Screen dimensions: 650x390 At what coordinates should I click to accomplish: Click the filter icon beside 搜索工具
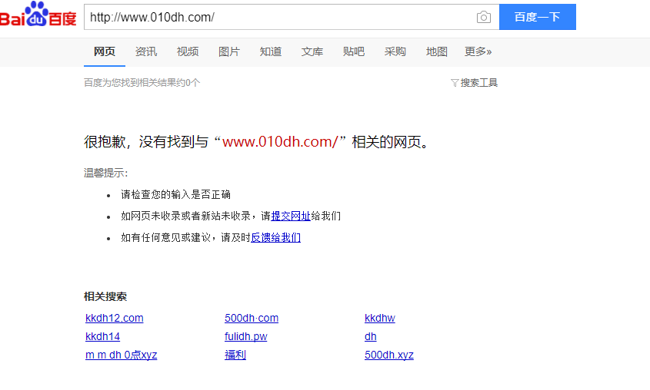pyautogui.click(x=455, y=83)
